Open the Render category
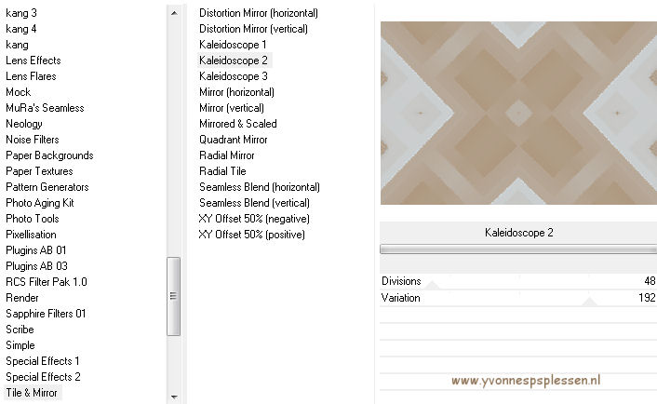Screen dimensions: 657x404 point(22,298)
